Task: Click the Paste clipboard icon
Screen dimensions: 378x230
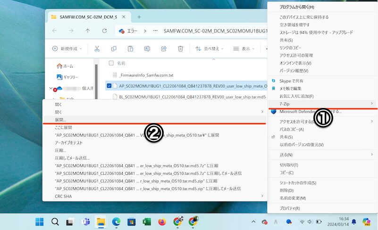Action: coord(130,49)
